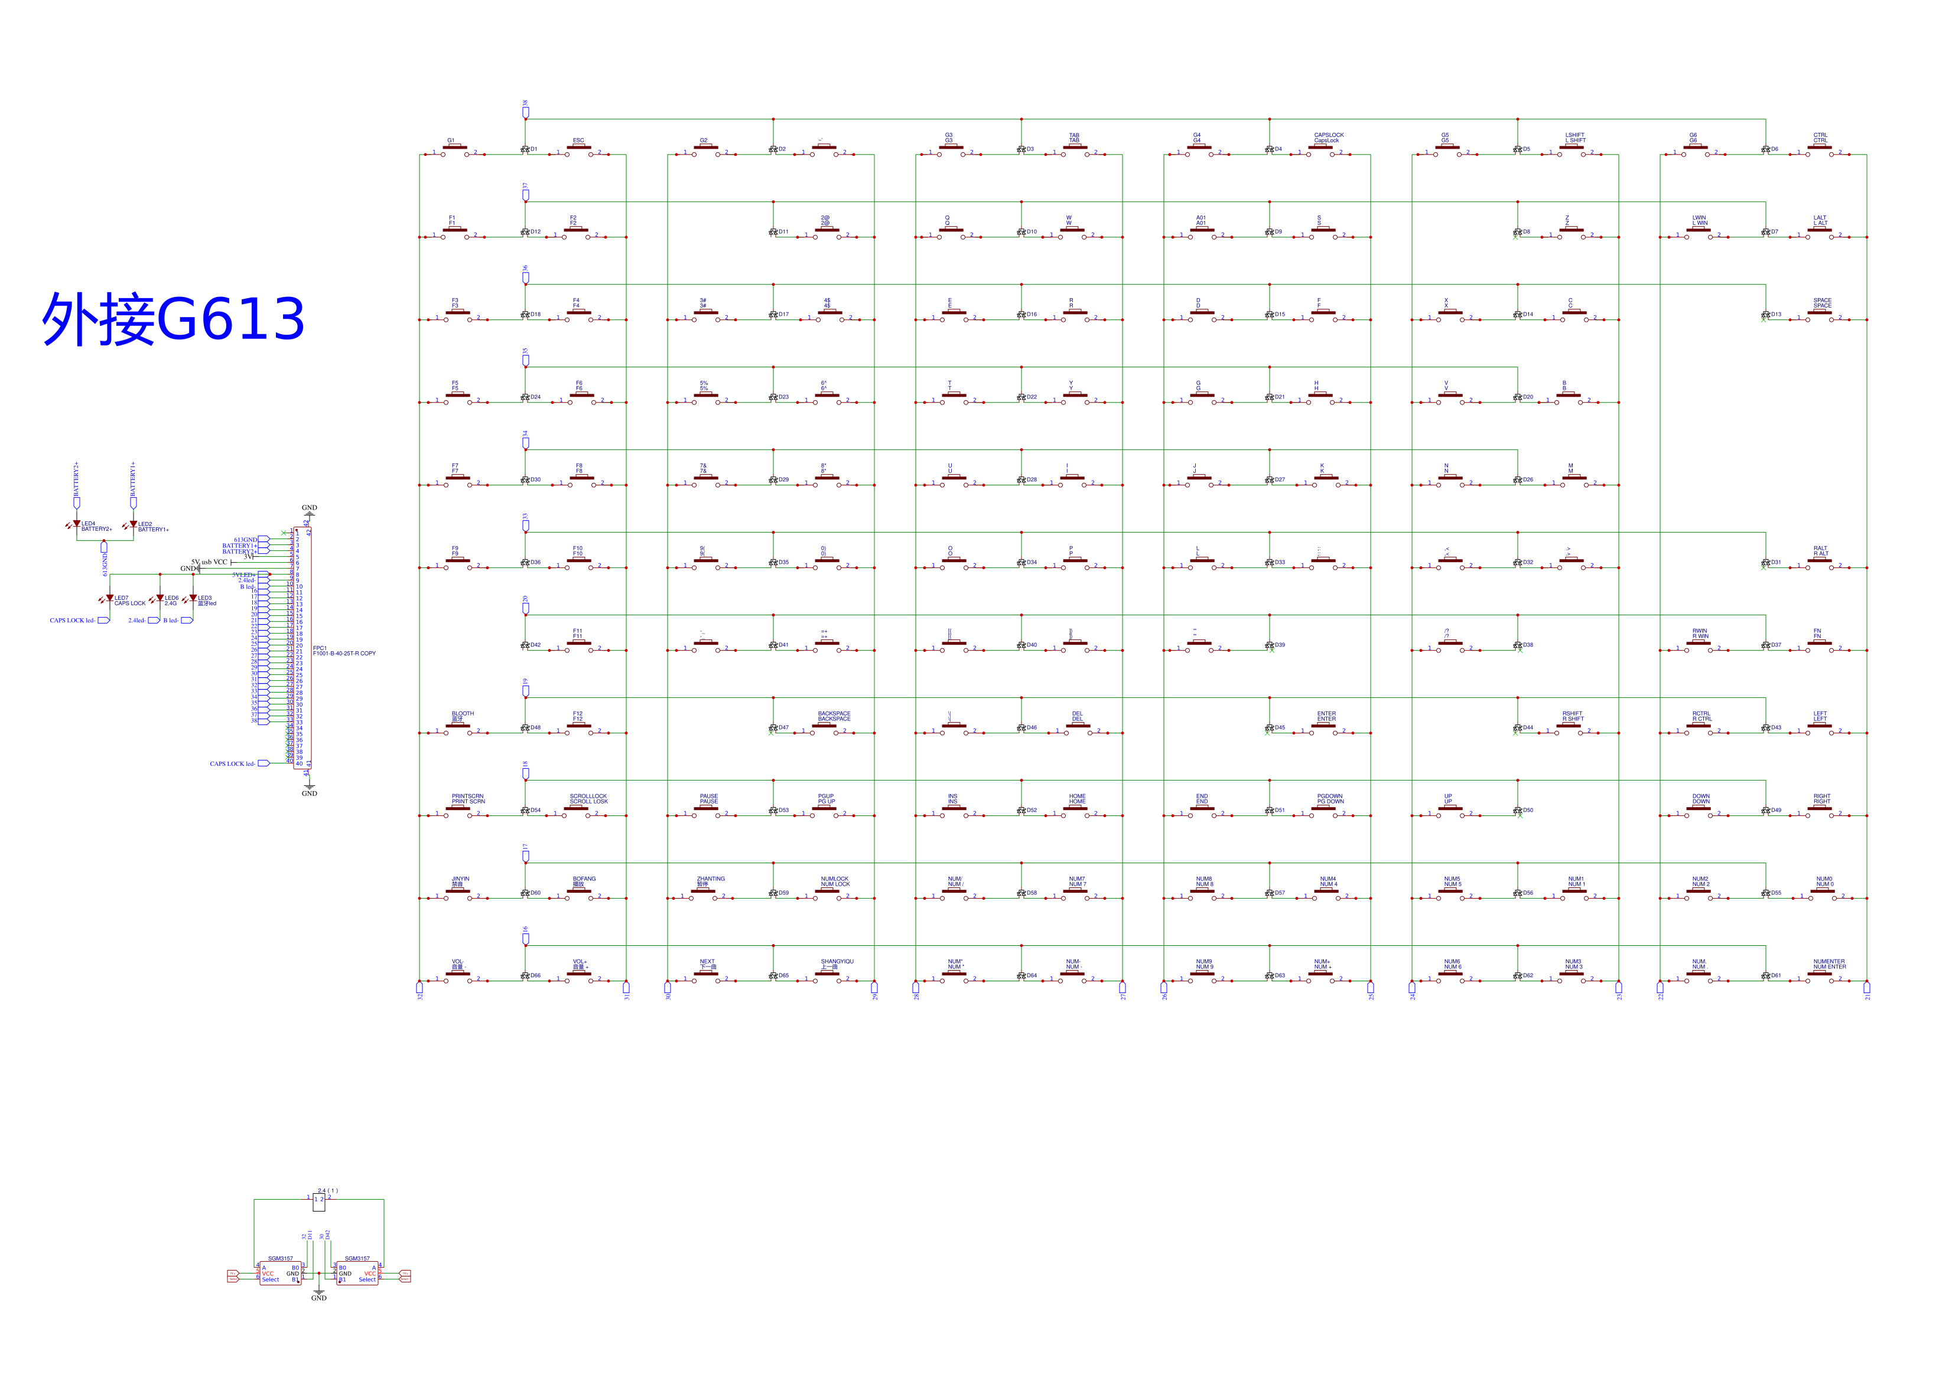Click the large blue 外接G613 title text
The image size is (1952, 1381).
[x=174, y=319]
